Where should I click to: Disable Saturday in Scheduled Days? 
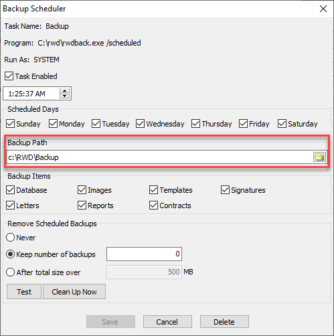pyautogui.click(x=282, y=124)
